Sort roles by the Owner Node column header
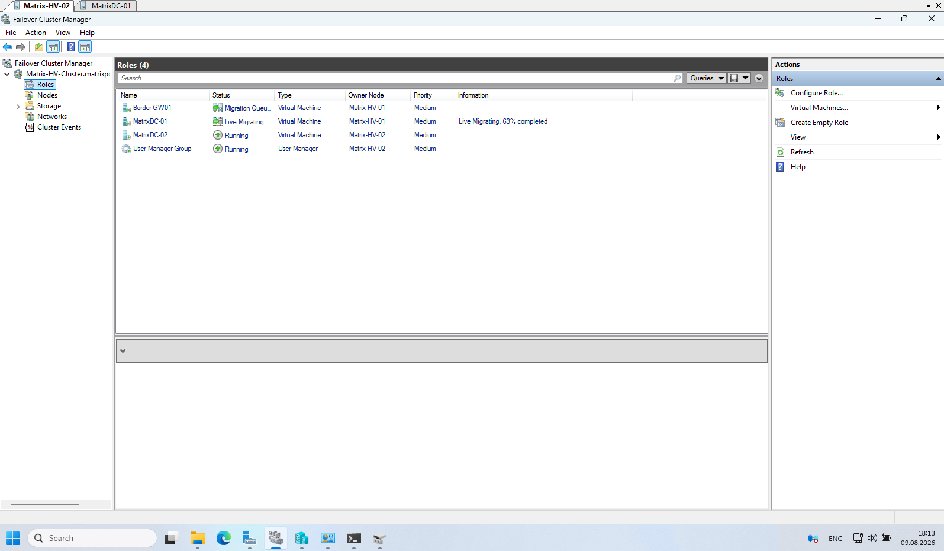 coord(378,95)
